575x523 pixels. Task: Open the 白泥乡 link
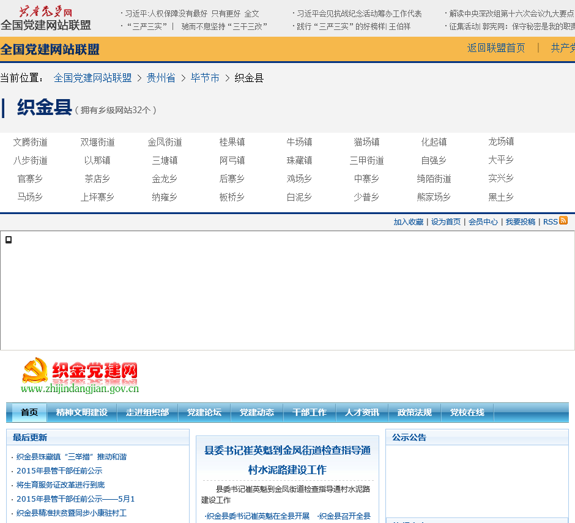[x=299, y=197]
